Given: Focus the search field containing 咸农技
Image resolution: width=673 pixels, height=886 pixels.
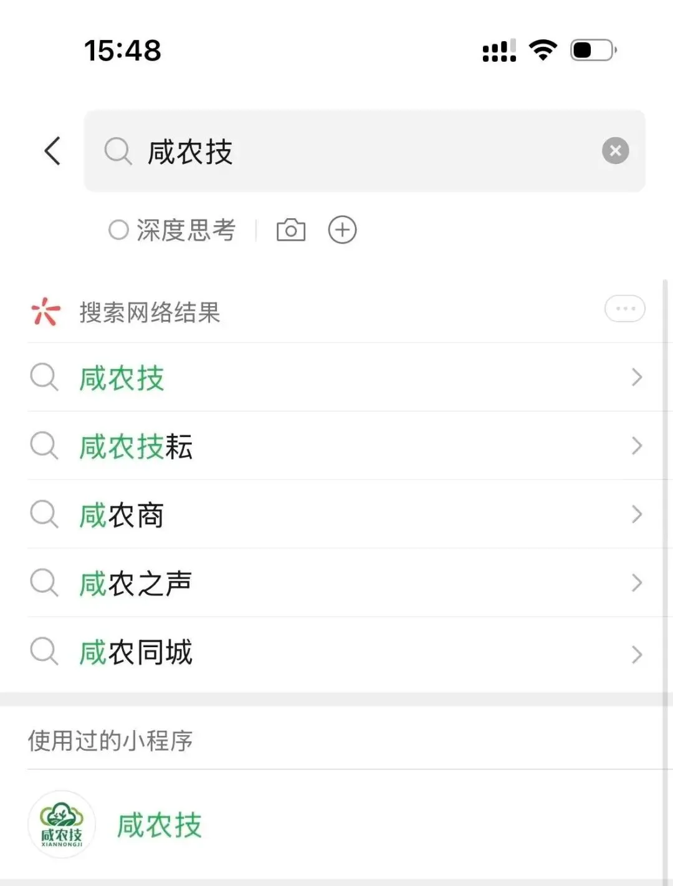Looking at the screenshot, I should (x=365, y=151).
